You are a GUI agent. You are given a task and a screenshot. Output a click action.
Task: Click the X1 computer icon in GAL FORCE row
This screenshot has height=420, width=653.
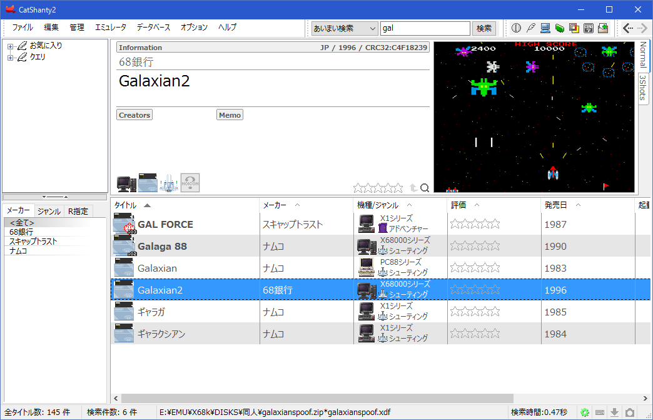point(367,223)
